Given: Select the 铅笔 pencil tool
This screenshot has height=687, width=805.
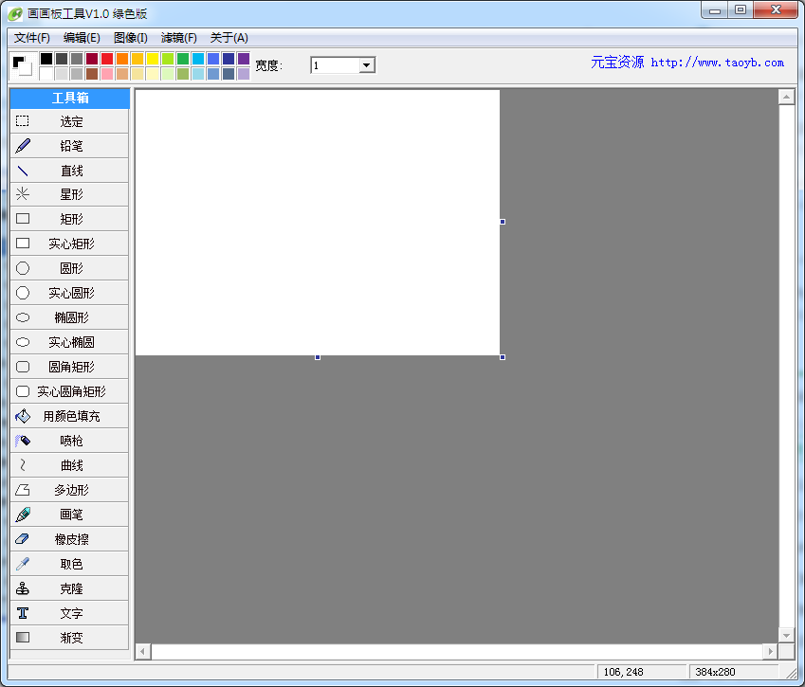Looking at the screenshot, I should [69, 146].
